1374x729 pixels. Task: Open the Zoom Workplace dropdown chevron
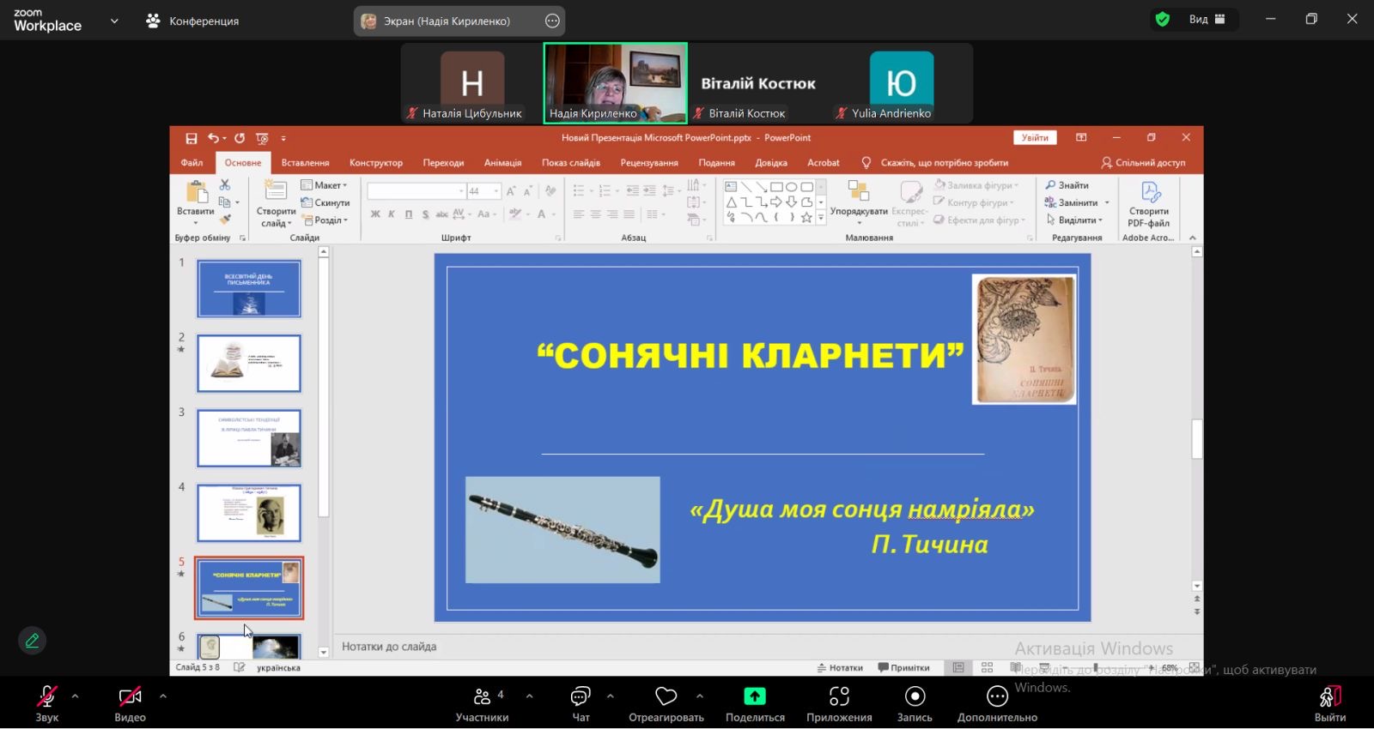[x=114, y=21]
